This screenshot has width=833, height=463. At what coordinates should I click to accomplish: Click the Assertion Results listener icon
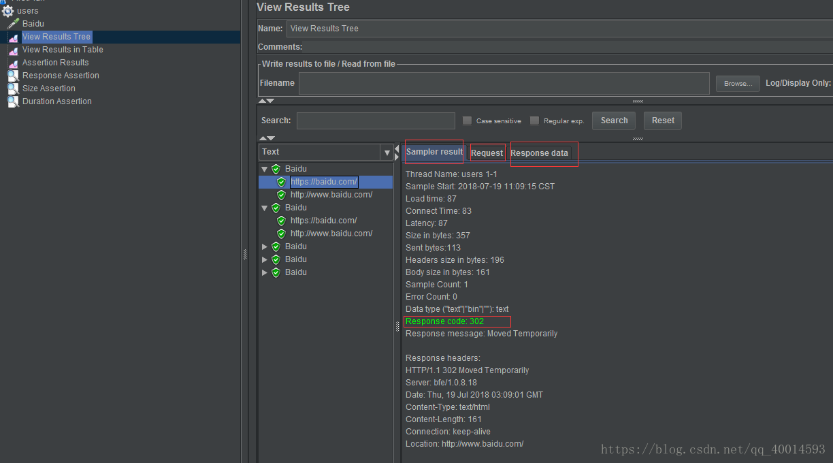[x=13, y=63]
